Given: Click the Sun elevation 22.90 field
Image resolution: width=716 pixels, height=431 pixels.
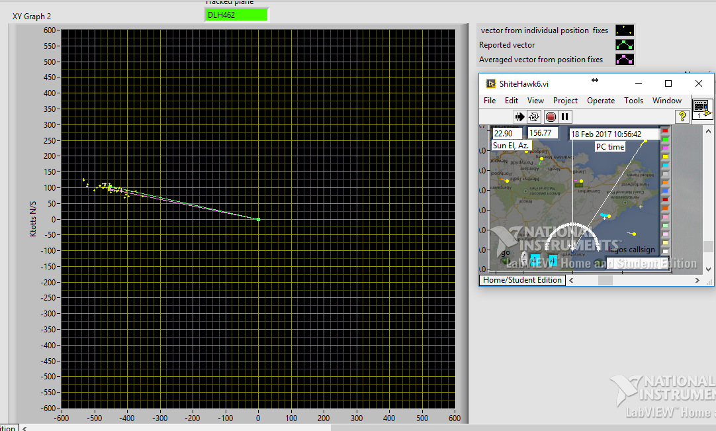Looking at the screenshot, I should (x=508, y=133).
